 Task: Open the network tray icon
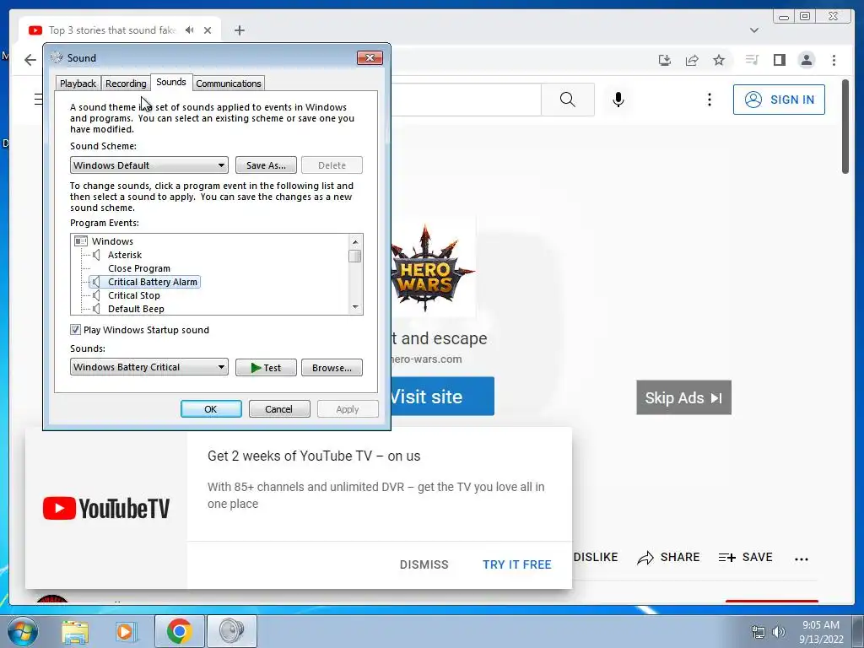759,632
